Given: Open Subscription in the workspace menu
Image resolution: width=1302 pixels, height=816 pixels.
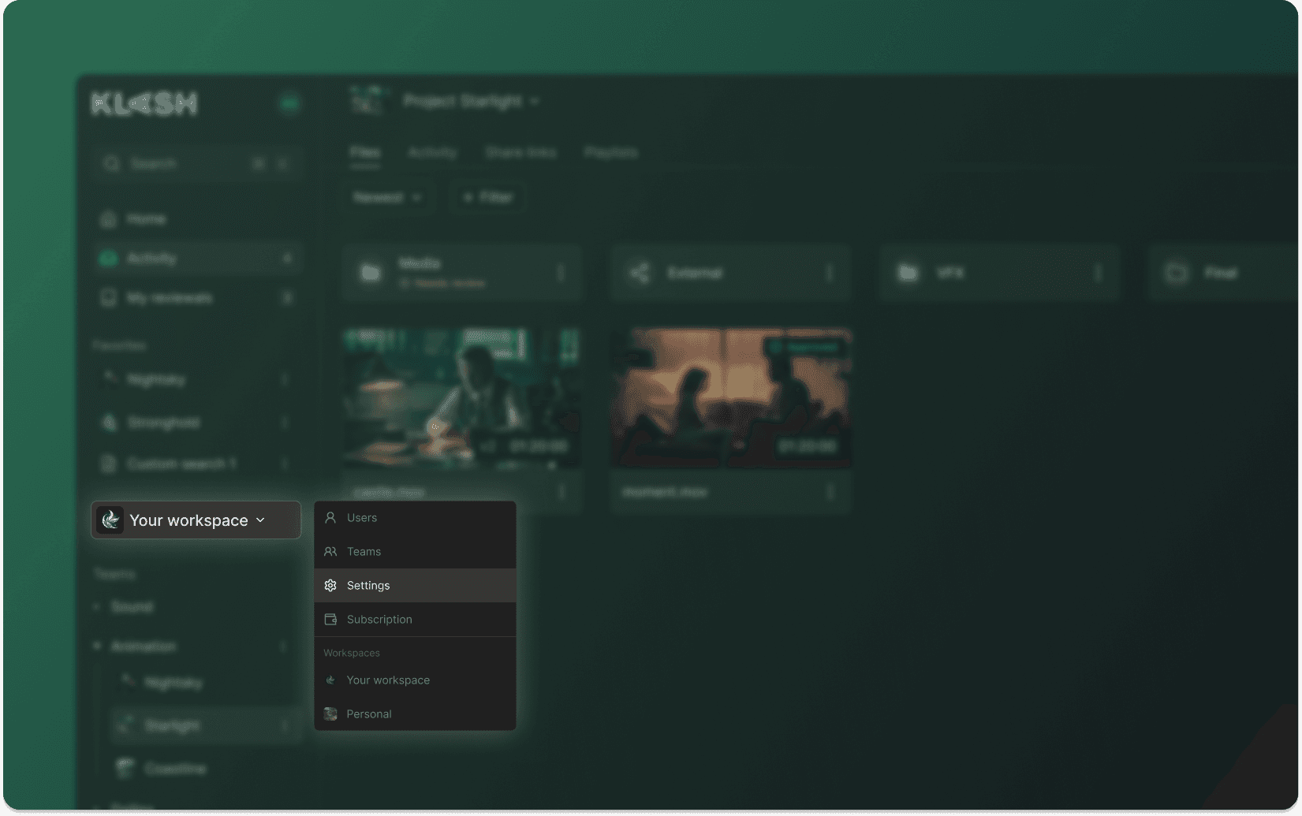Looking at the screenshot, I should pos(415,620).
